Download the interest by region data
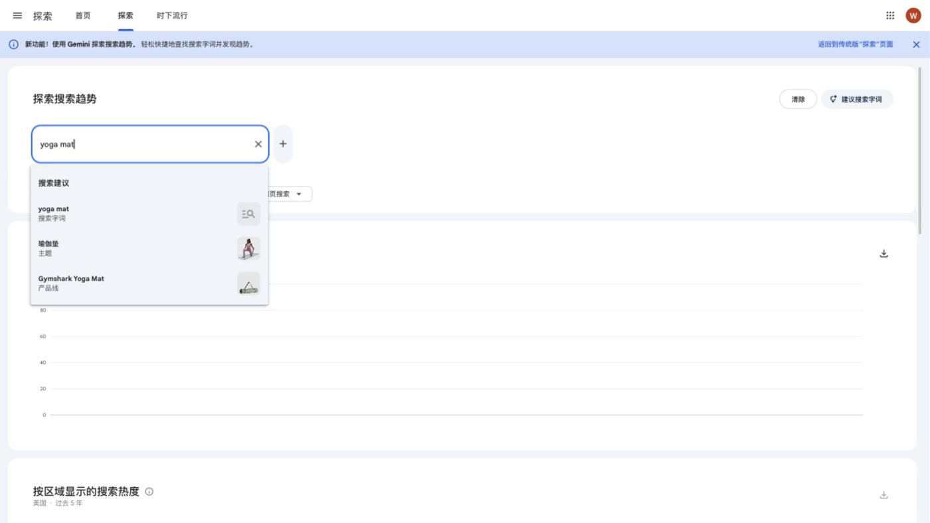930x523 pixels. 883,495
